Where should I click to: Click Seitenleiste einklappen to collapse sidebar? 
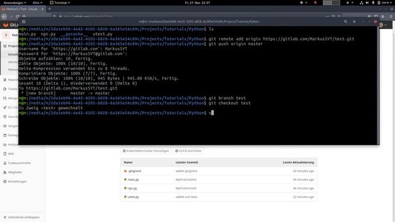pyautogui.click(x=22, y=217)
